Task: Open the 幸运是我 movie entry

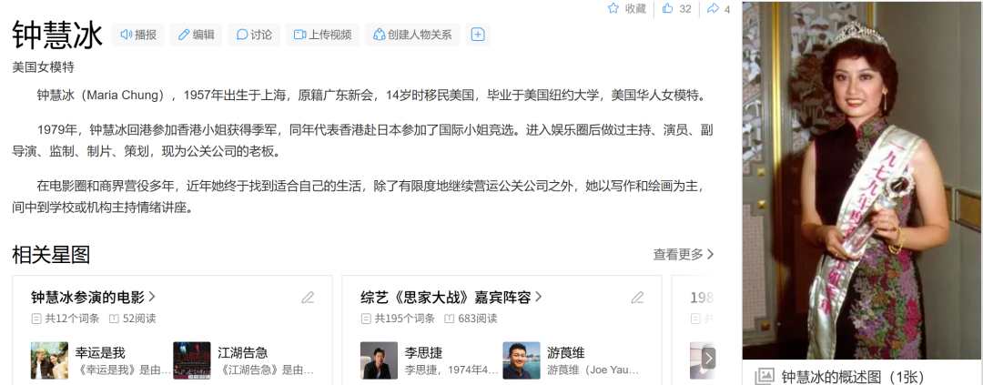Action: [x=100, y=352]
